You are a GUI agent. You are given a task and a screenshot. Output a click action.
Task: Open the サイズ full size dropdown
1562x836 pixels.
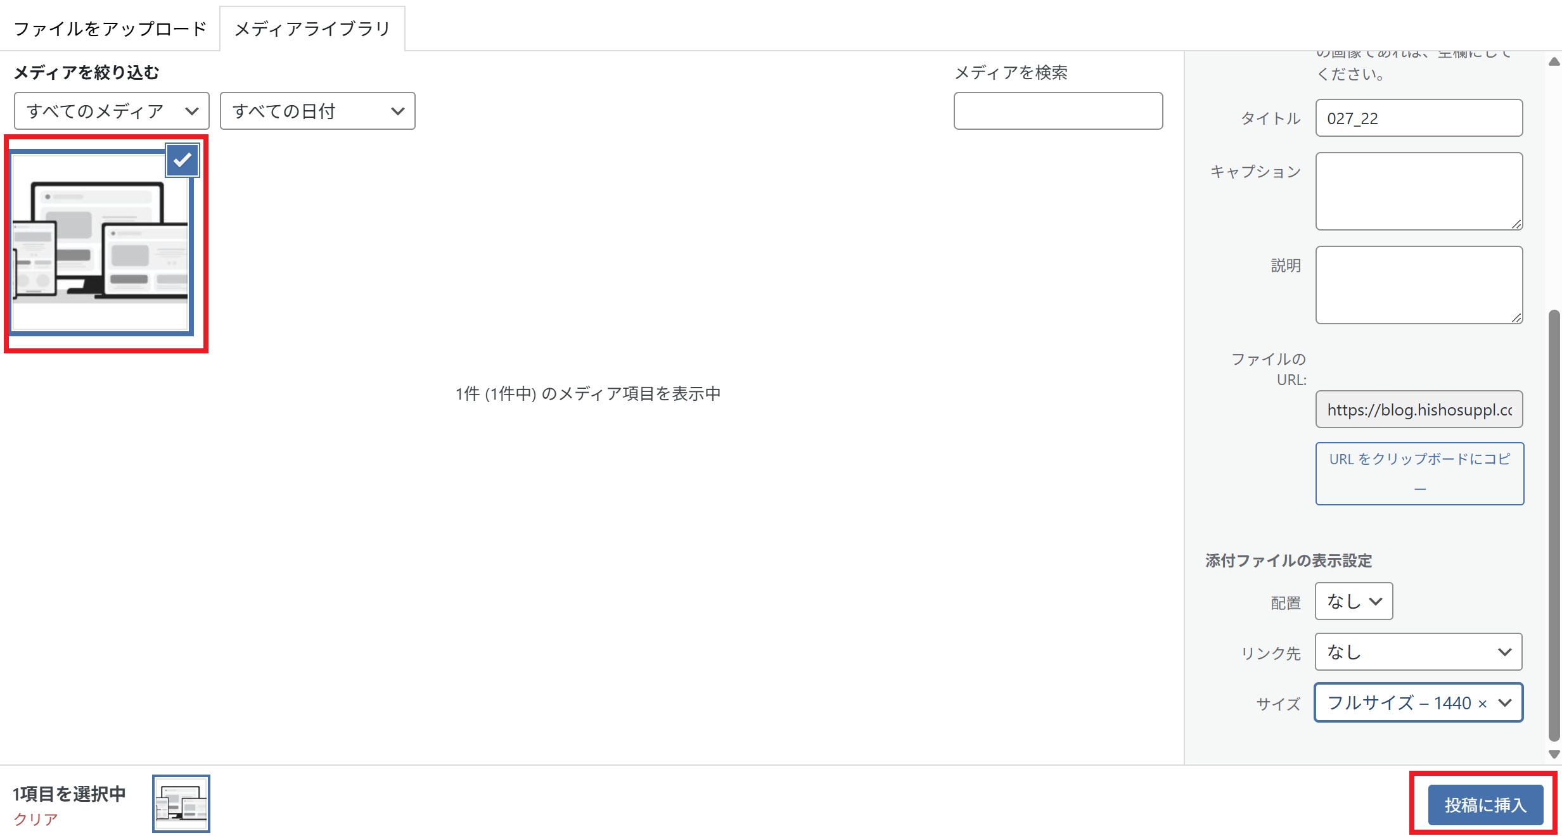(x=1418, y=702)
